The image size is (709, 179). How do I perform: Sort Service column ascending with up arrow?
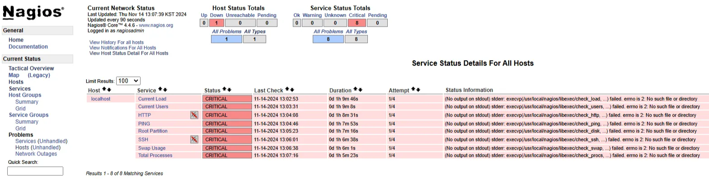click(x=160, y=89)
